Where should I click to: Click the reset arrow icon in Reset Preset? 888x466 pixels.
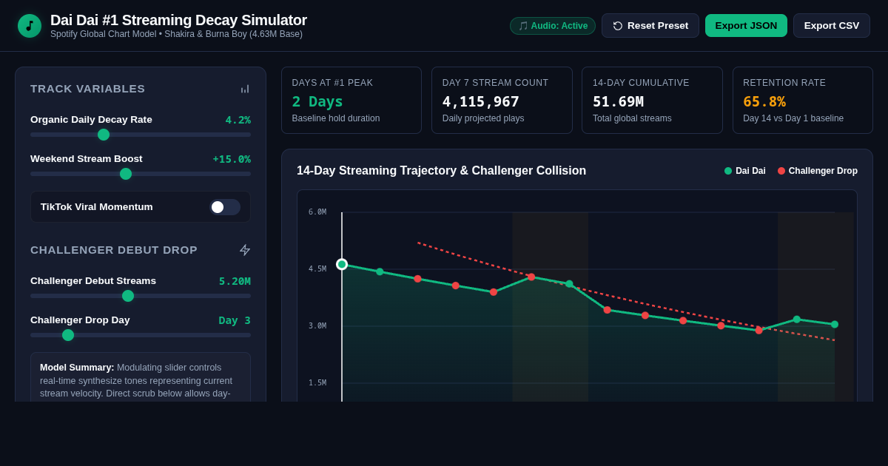coord(618,26)
